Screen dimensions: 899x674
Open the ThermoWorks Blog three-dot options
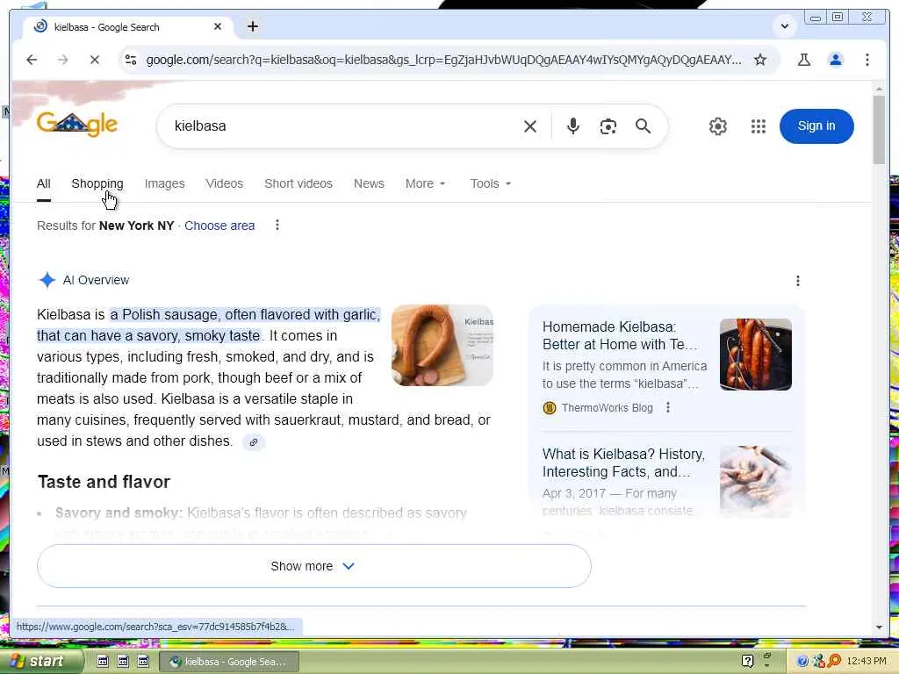[668, 407]
